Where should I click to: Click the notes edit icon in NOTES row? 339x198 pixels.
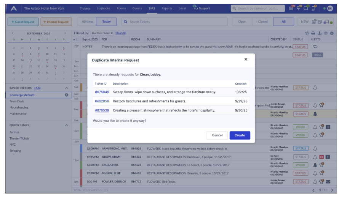click(x=76, y=47)
